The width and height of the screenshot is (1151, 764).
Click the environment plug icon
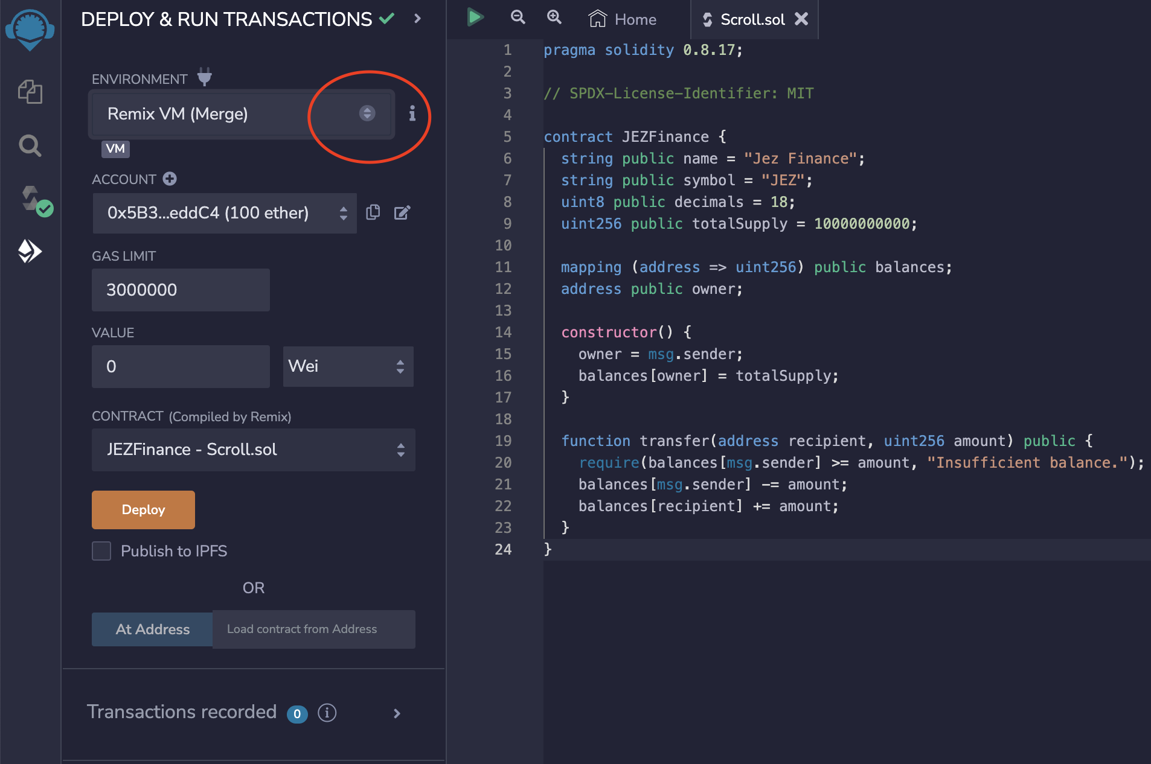pyautogui.click(x=205, y=77)
